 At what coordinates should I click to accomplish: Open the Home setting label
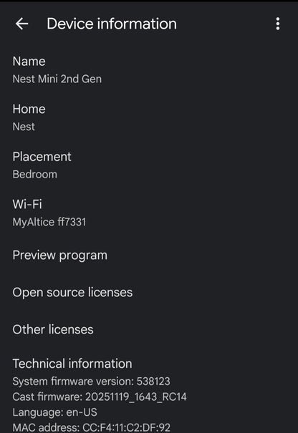(29, 109)
